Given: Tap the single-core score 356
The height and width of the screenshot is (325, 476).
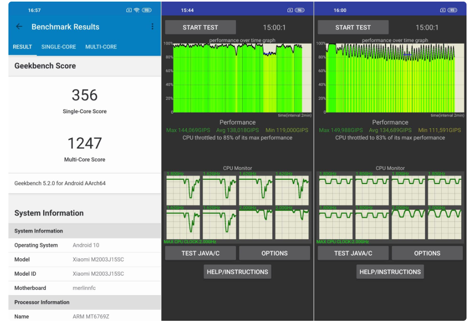Looking at the screenshot, I should click(85, 95).
